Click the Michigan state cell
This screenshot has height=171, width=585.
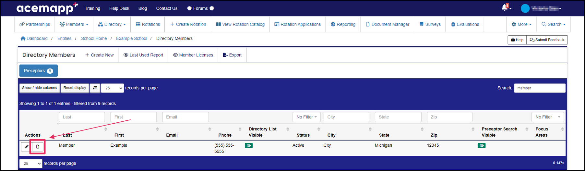coord(383,145)
